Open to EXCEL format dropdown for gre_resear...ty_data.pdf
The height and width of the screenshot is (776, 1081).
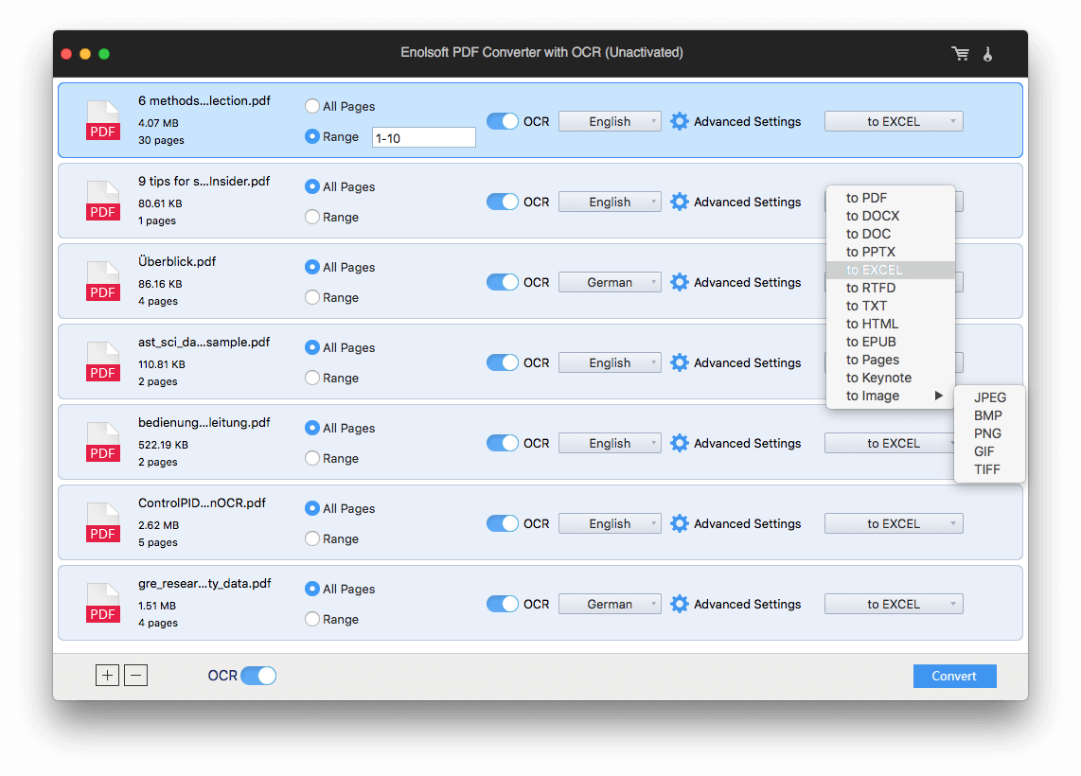(894, 604)
